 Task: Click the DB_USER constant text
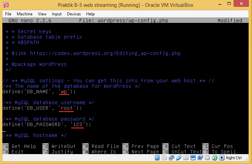click(37, 108)
